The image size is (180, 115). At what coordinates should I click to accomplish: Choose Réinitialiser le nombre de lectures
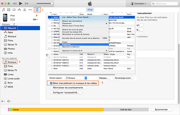(84, 34)
